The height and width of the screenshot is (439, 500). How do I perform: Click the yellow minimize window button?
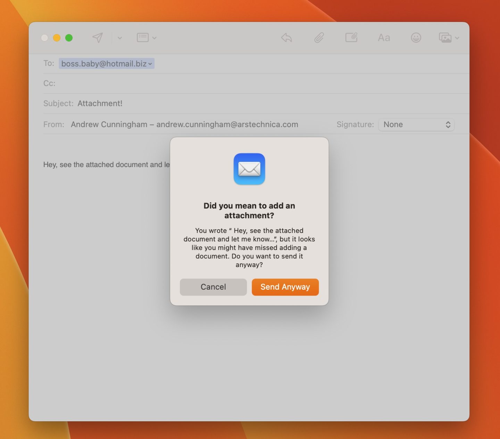click(x=57, y=38)
